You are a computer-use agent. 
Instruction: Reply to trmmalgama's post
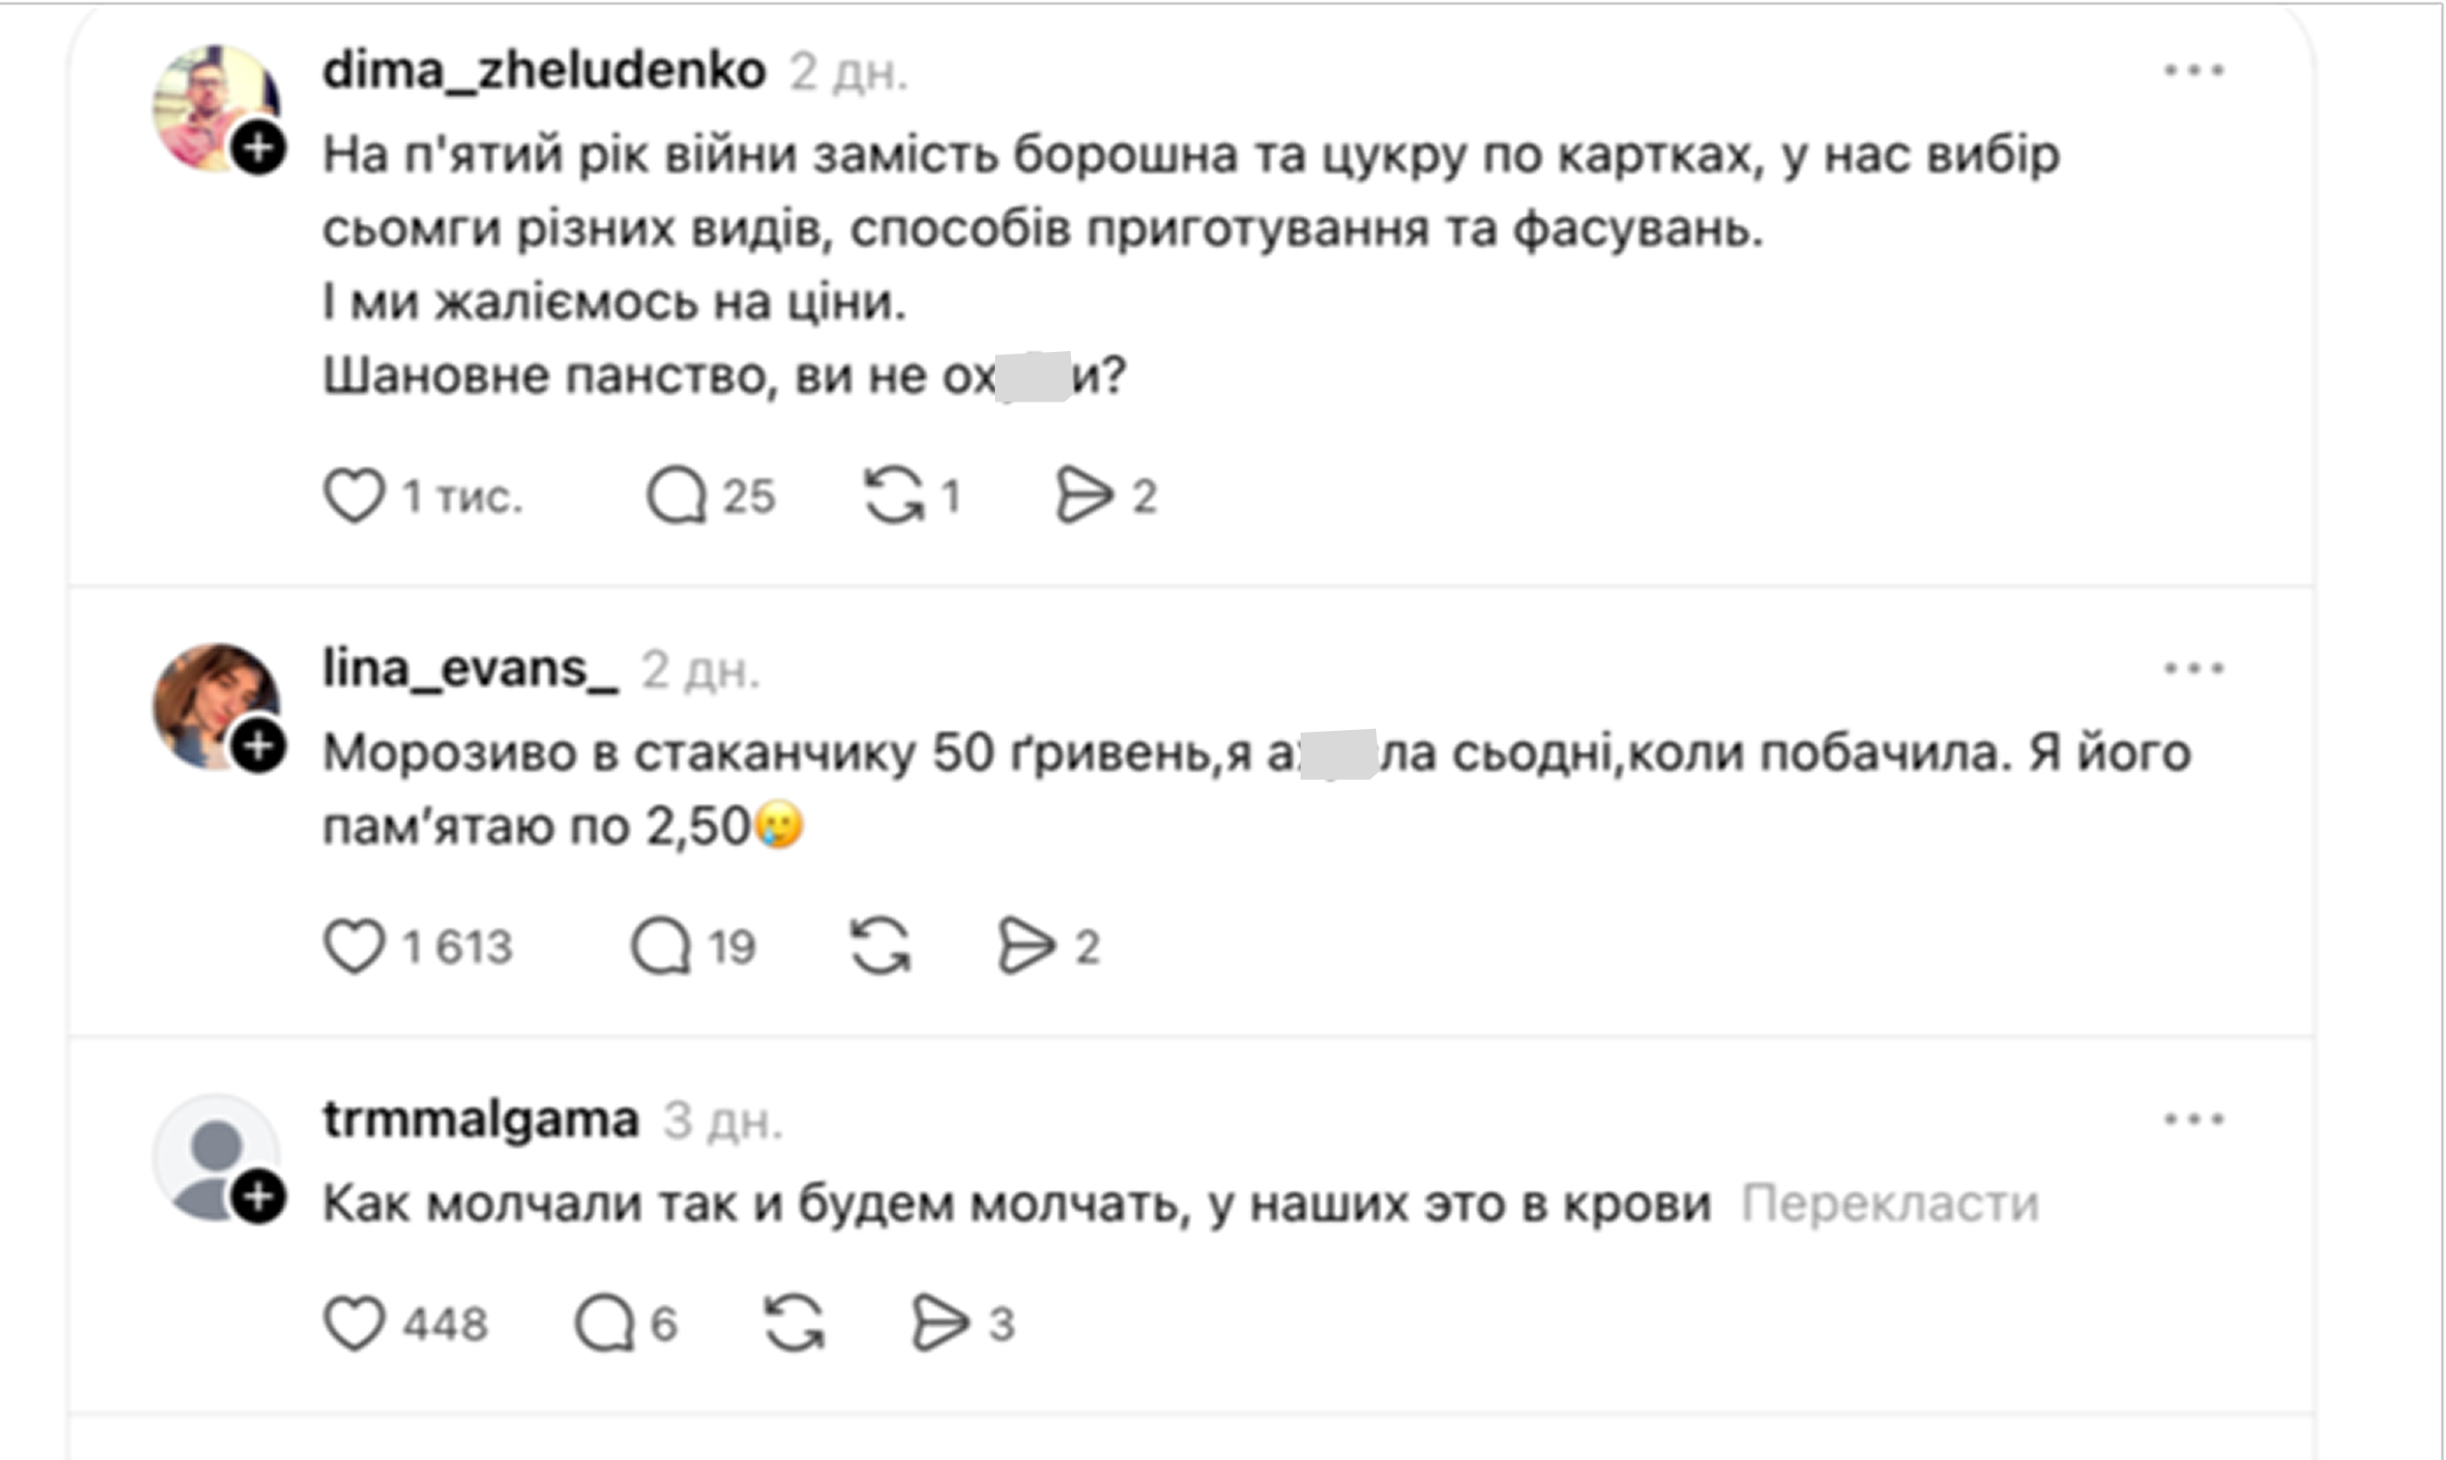[605, 1323]
